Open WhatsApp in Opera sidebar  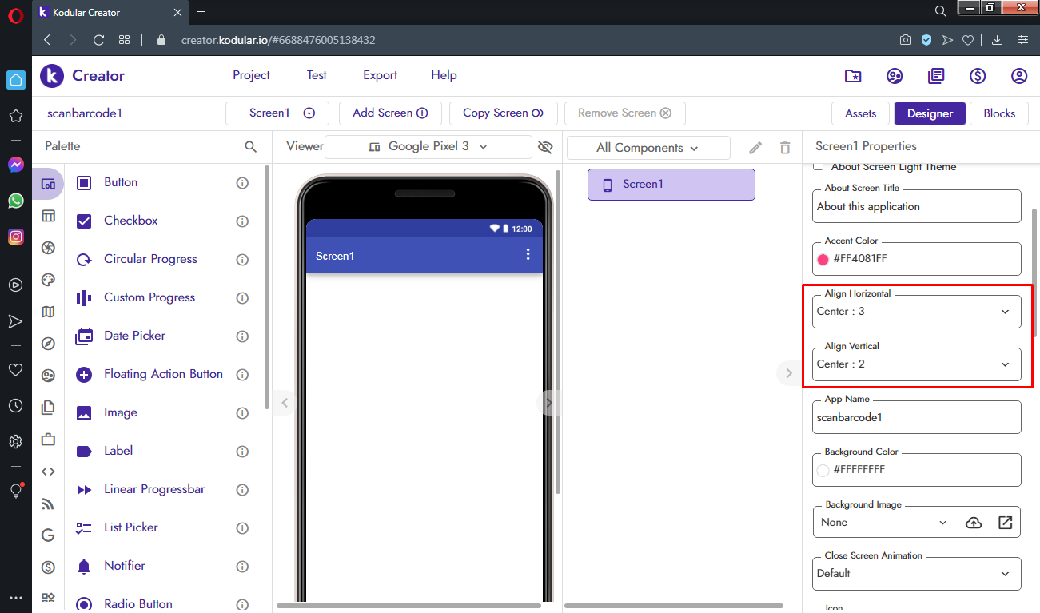[x=15, y=201]
